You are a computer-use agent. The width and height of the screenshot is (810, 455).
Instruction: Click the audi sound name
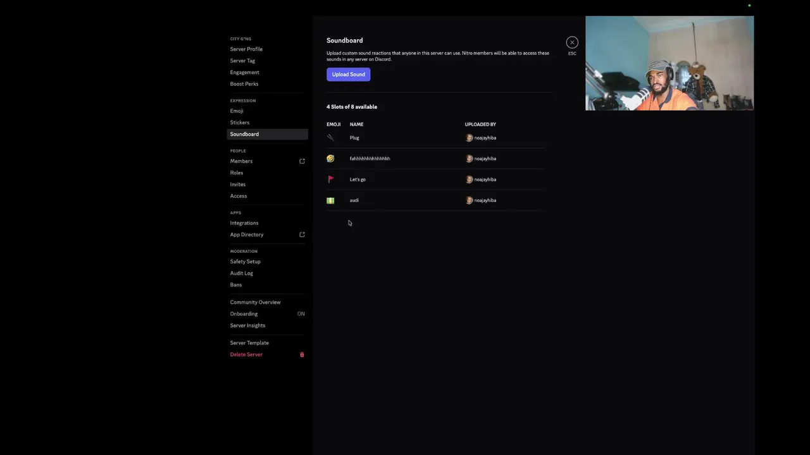(x=354, y=200)
